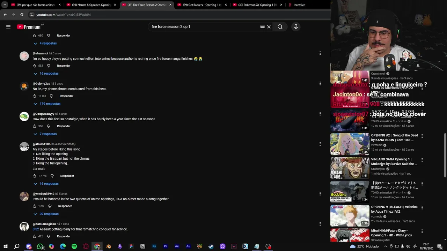The height and width of the screenshot is (251, 447).
Task: Open Blender from the taskbar
Action: click(x=109, y=246)
